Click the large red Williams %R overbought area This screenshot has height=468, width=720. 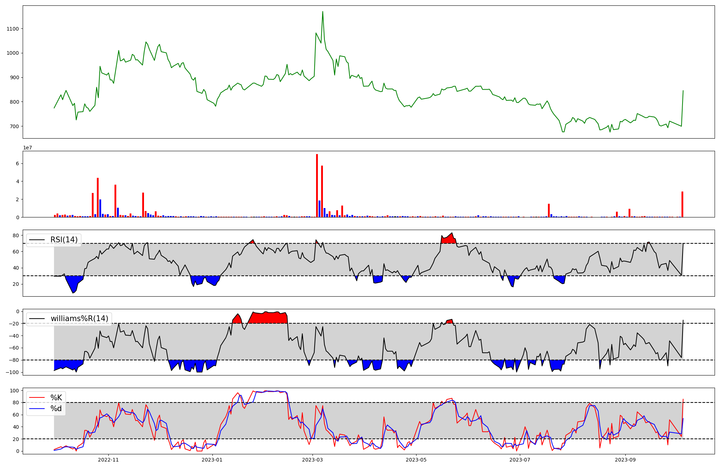[x=268, y=318]
